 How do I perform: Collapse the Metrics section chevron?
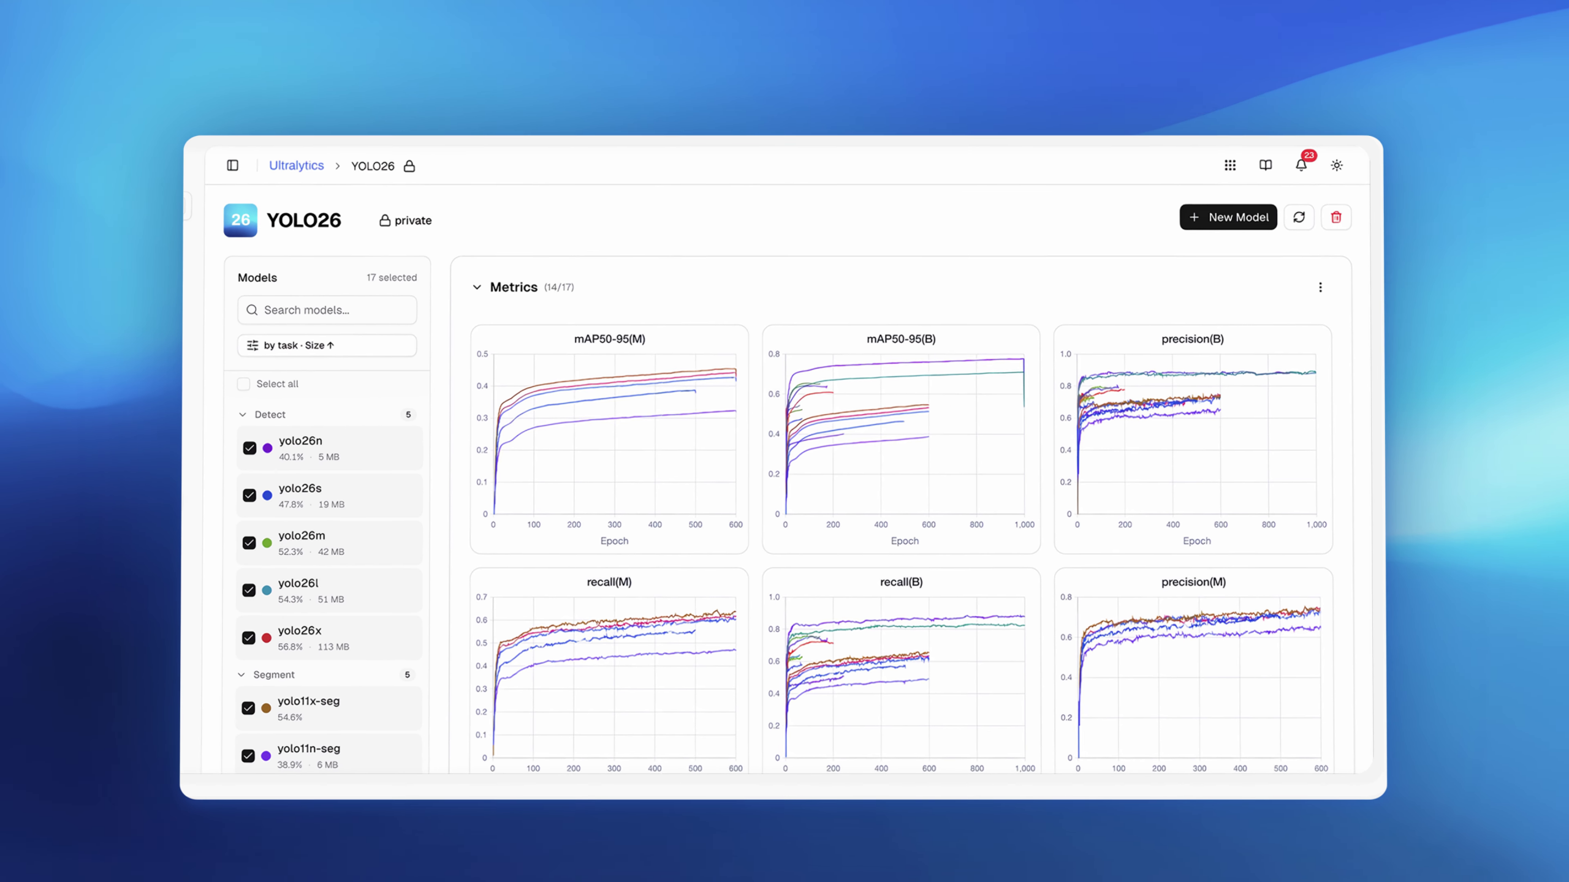[477, 287]
